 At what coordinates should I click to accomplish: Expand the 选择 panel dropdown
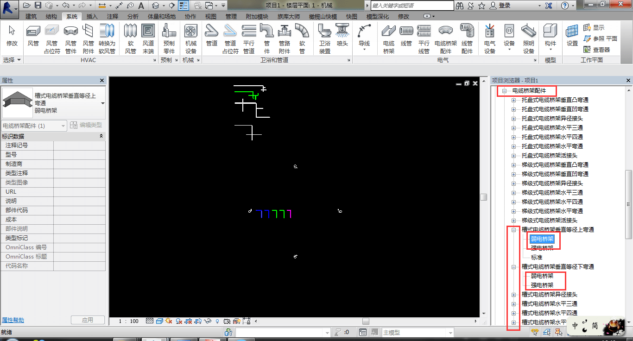pyautogui.click(x=12, y=60)
